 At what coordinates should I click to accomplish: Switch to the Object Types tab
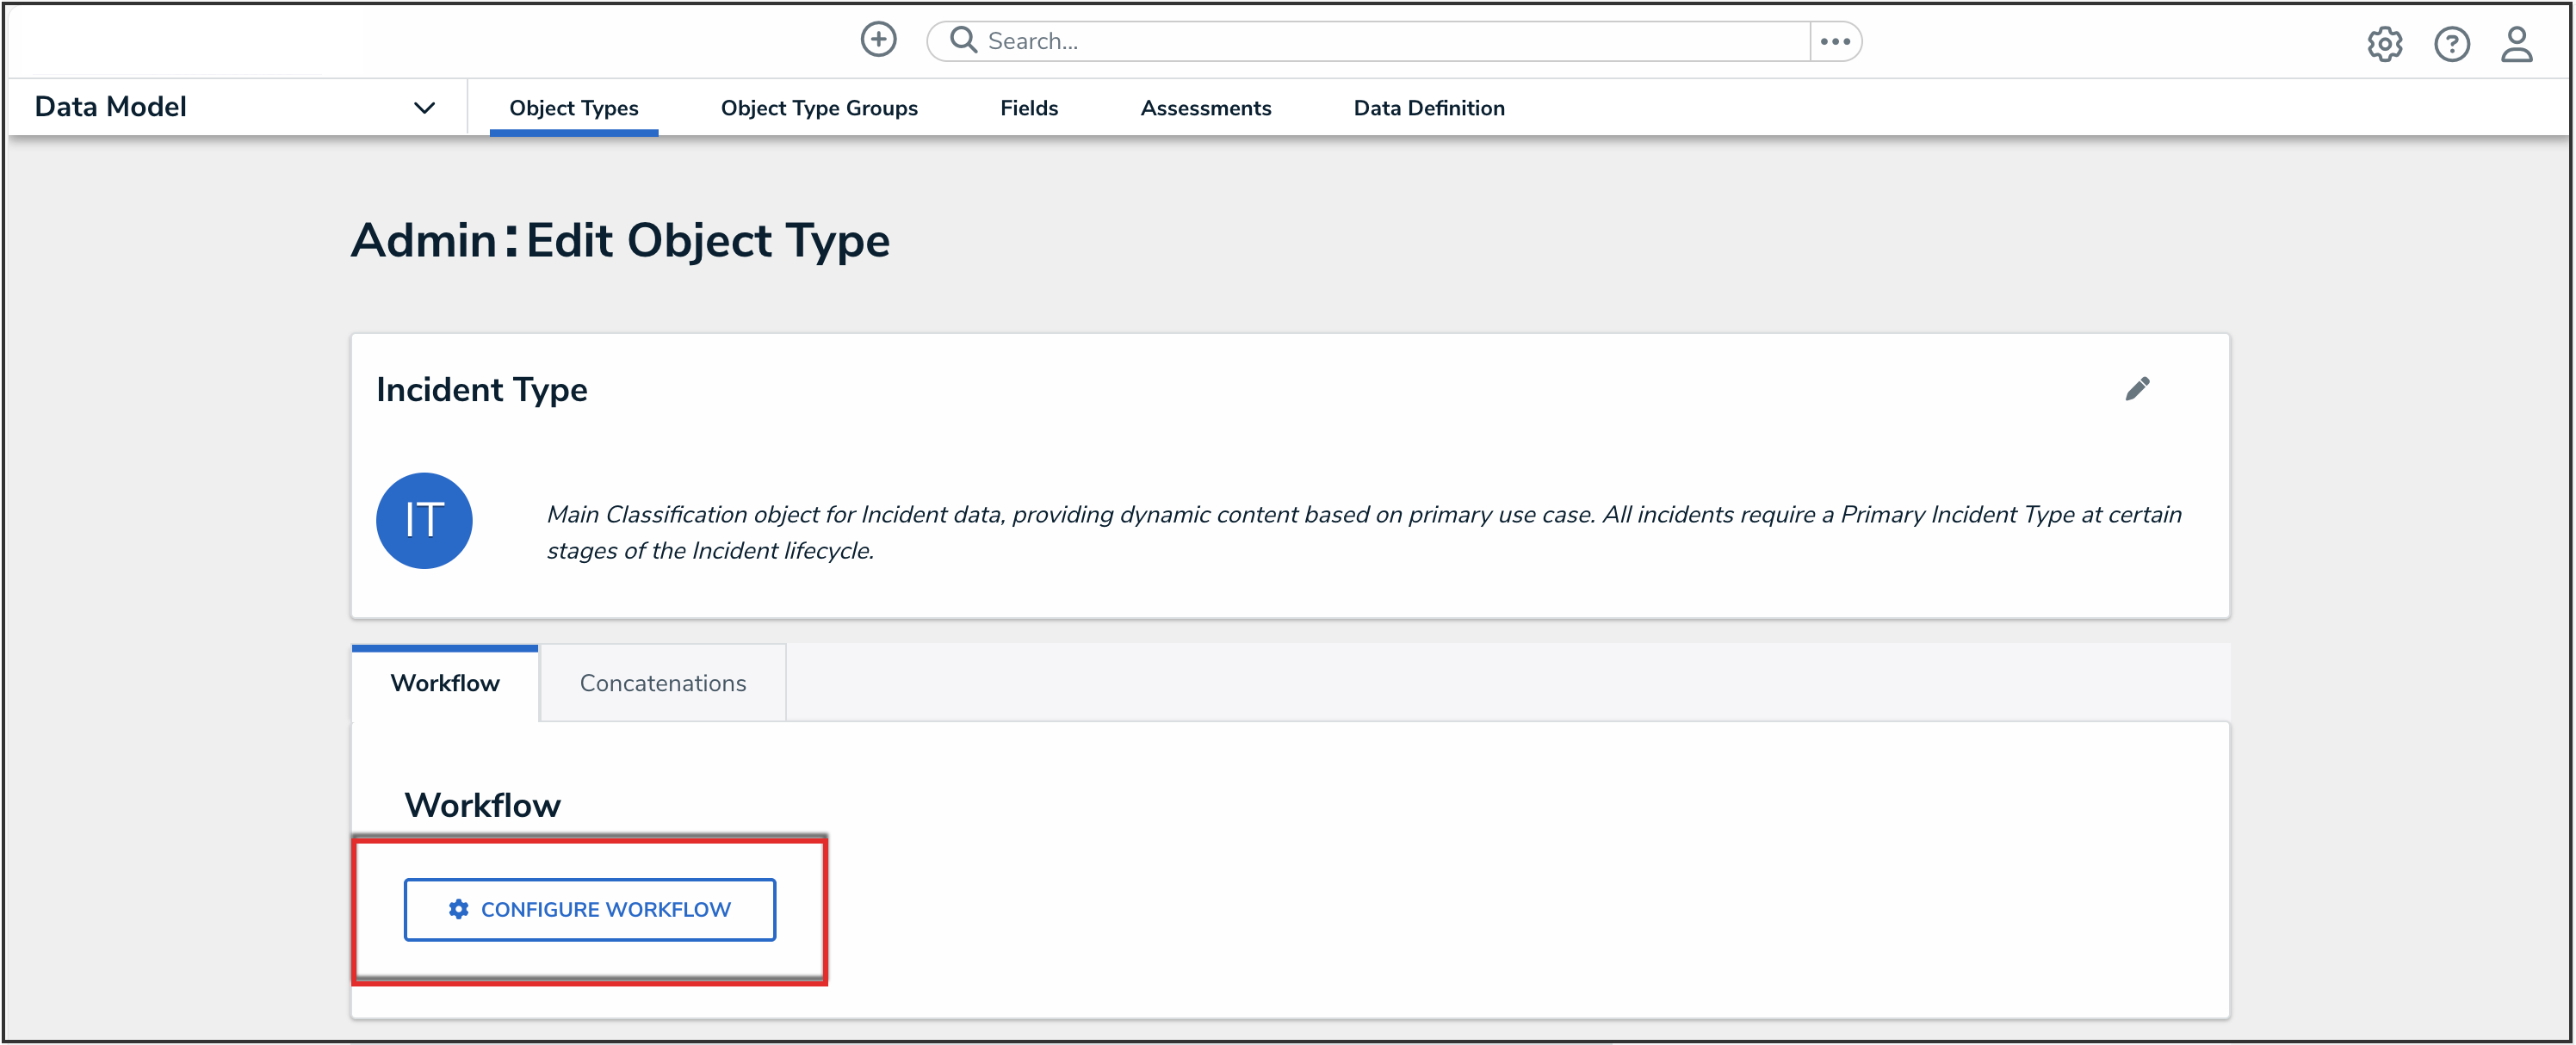pos(573,108)
